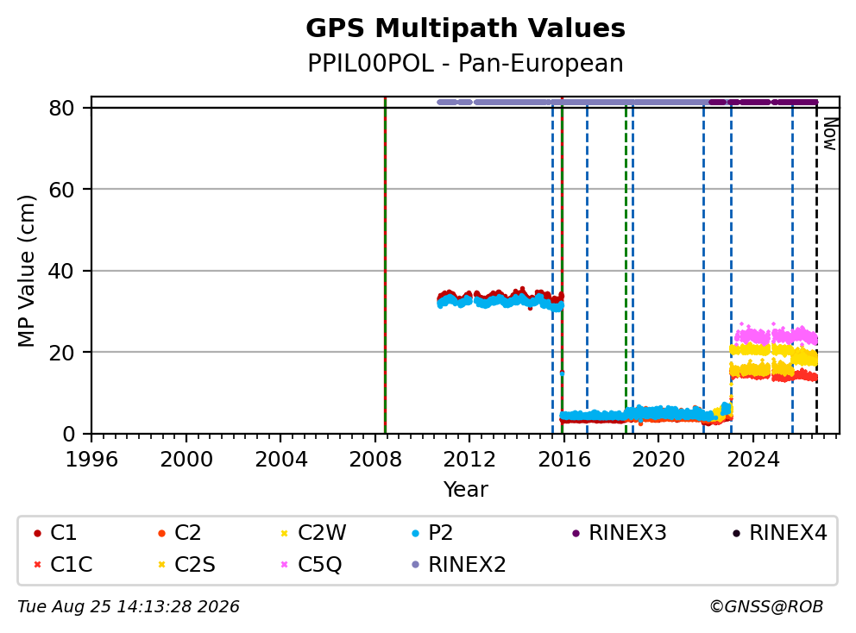The height and width of the screenshot is (633, 856).
Task: Click the P2 blue legend marker
Action: (415, 533)
